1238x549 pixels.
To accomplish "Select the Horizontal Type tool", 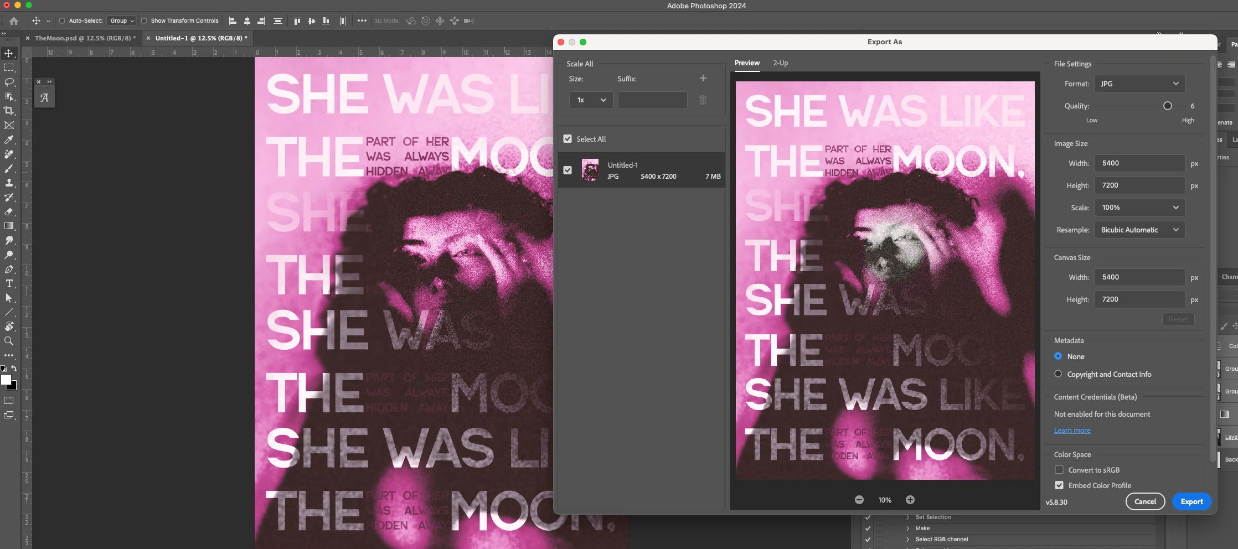I will (9, 283).
